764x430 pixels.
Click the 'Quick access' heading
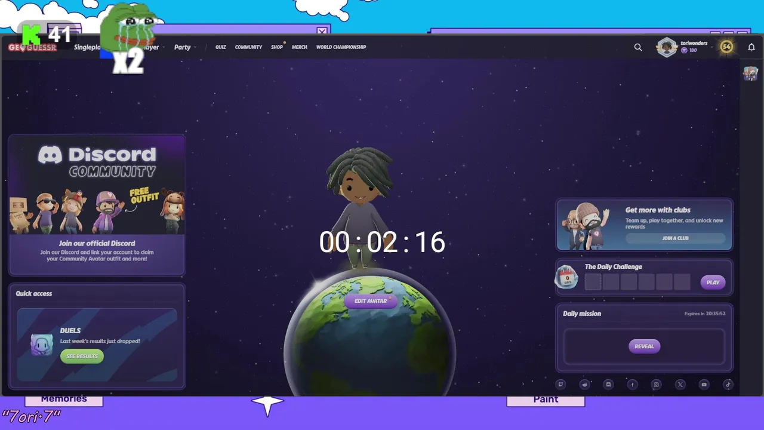(x=34, y=294)
